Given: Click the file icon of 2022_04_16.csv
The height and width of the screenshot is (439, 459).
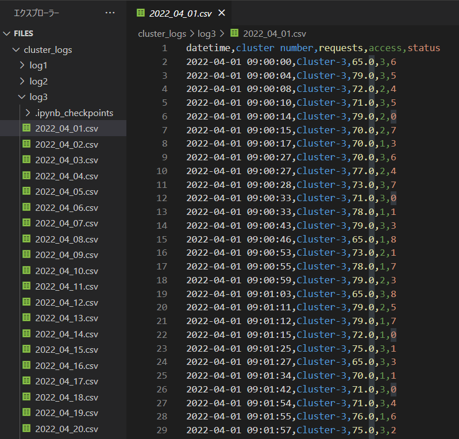Looking at the screenshot, I should [26, 365].
